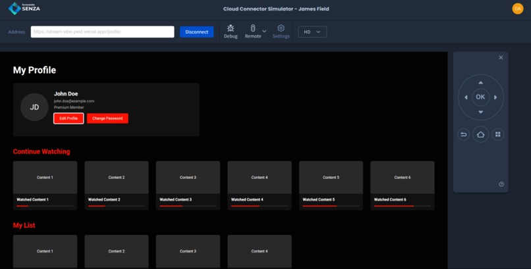Click the John Doe name text
The image size is (531, 269).
pos(66,93)
